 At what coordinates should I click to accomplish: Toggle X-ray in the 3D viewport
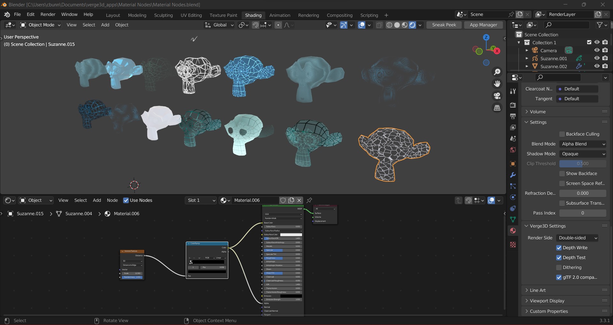pyautogui.click(x=379, y=25)
